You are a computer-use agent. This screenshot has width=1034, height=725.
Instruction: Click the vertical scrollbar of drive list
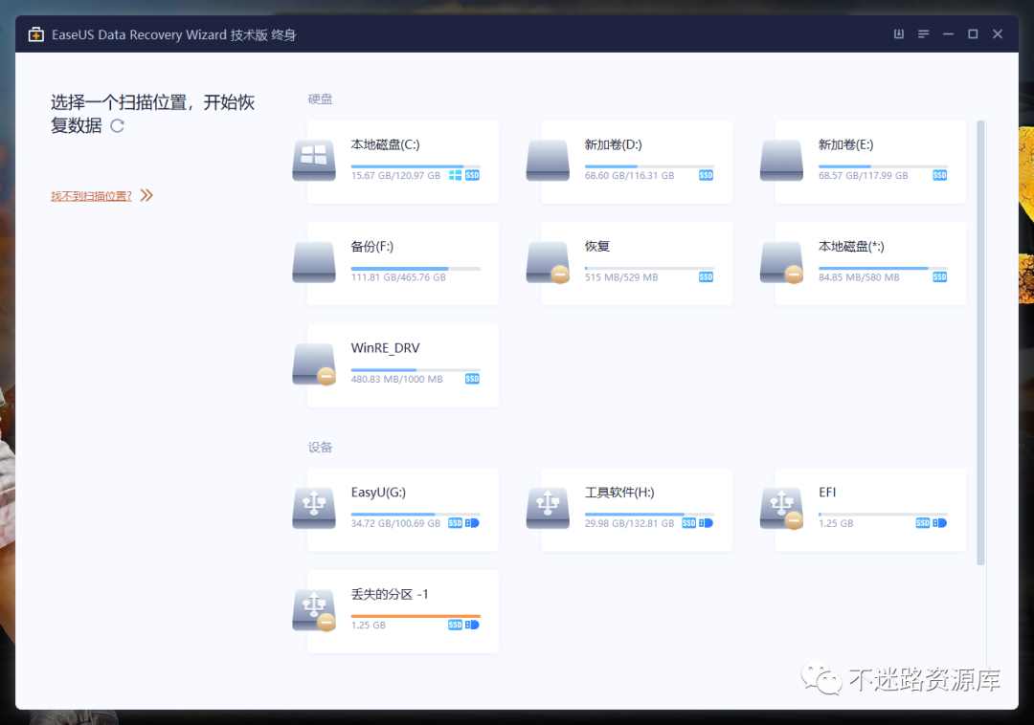click(980, 342)
